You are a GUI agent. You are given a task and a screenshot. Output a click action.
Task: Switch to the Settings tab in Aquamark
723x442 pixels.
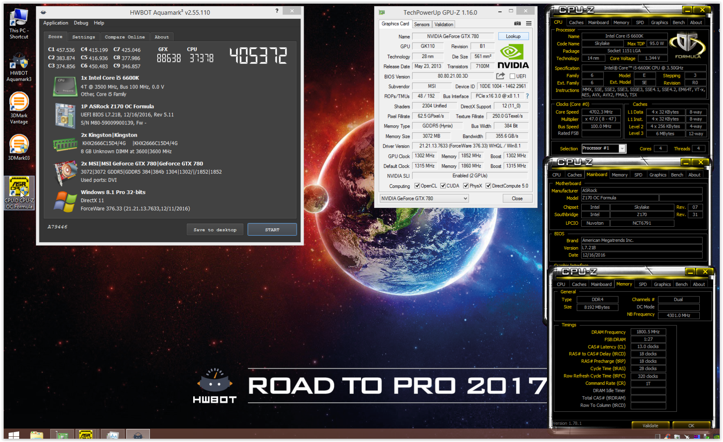[x=84, y=37]
